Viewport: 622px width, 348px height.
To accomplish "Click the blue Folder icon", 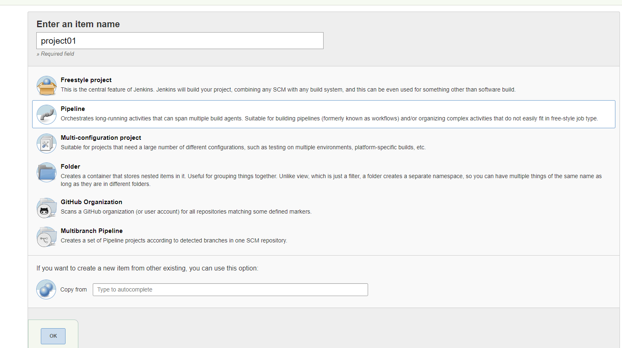I will tap(47, 172).
